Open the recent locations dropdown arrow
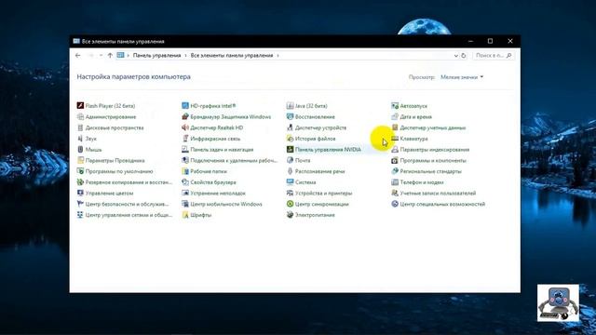Image resolution: width=596 pixels, height=335 pixels. click(101, 56)
